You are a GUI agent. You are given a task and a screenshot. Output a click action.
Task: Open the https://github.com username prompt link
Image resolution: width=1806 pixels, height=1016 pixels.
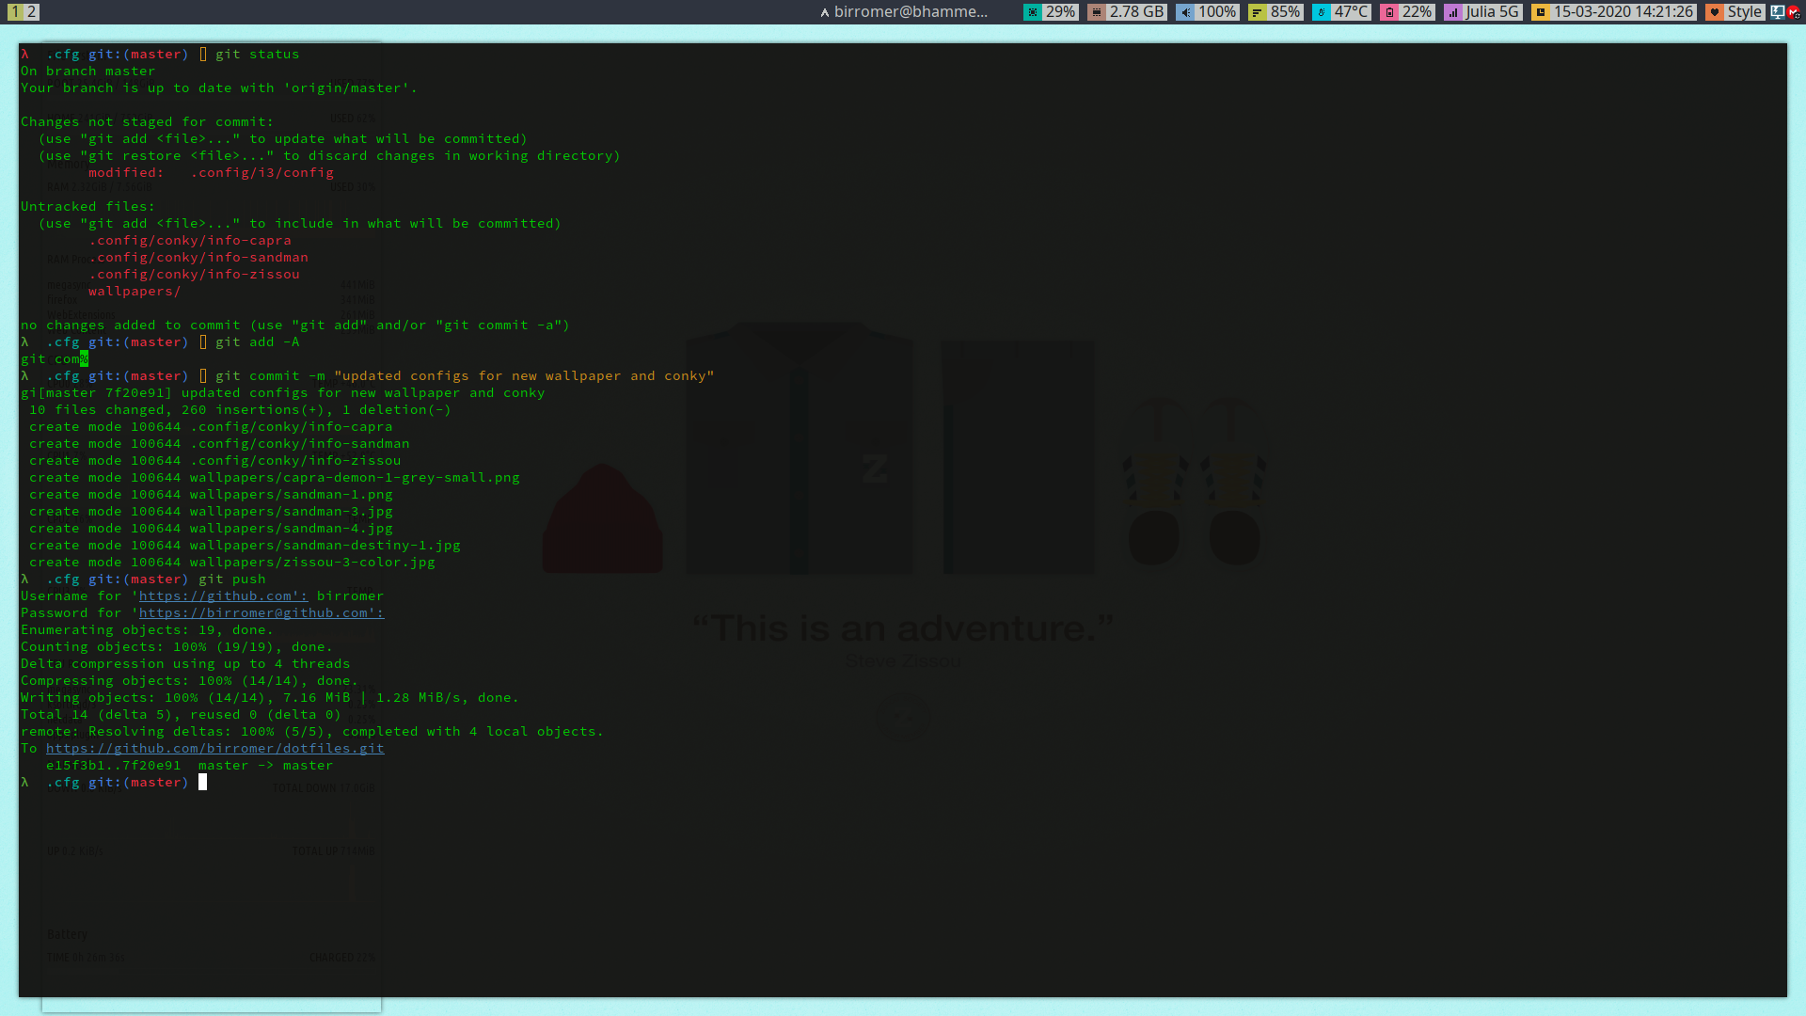click(x=222, y=595)
